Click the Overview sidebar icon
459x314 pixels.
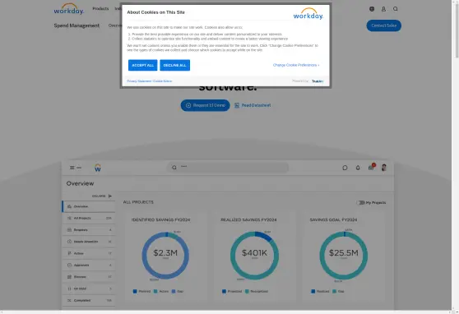pos(69,206)
